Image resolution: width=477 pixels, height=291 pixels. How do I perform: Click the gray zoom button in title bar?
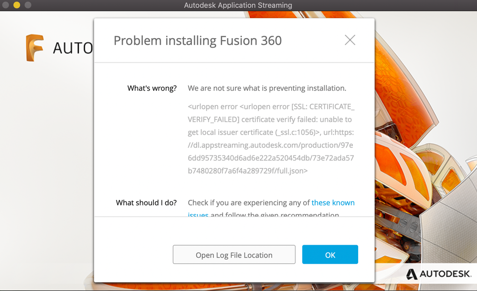click(x=28, y=5)
